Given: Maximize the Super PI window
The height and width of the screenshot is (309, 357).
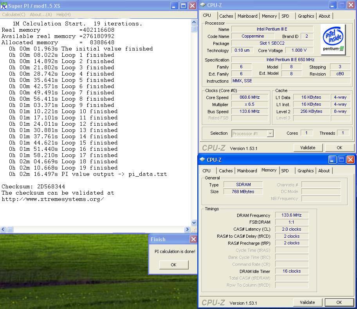Looking at the screenshot, I should pos(183,6).
